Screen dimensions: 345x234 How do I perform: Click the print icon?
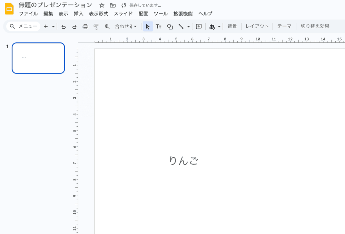[85, 27]
